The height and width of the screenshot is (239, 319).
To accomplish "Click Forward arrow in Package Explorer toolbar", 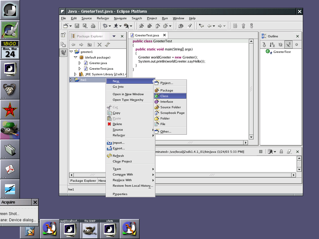I will point(81,45).
